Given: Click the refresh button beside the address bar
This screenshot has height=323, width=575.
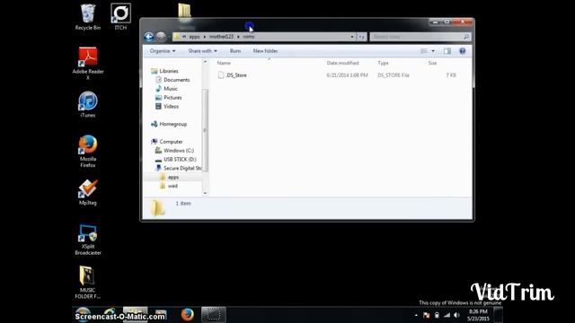Looking at the screenshot, I should point(361,37).
